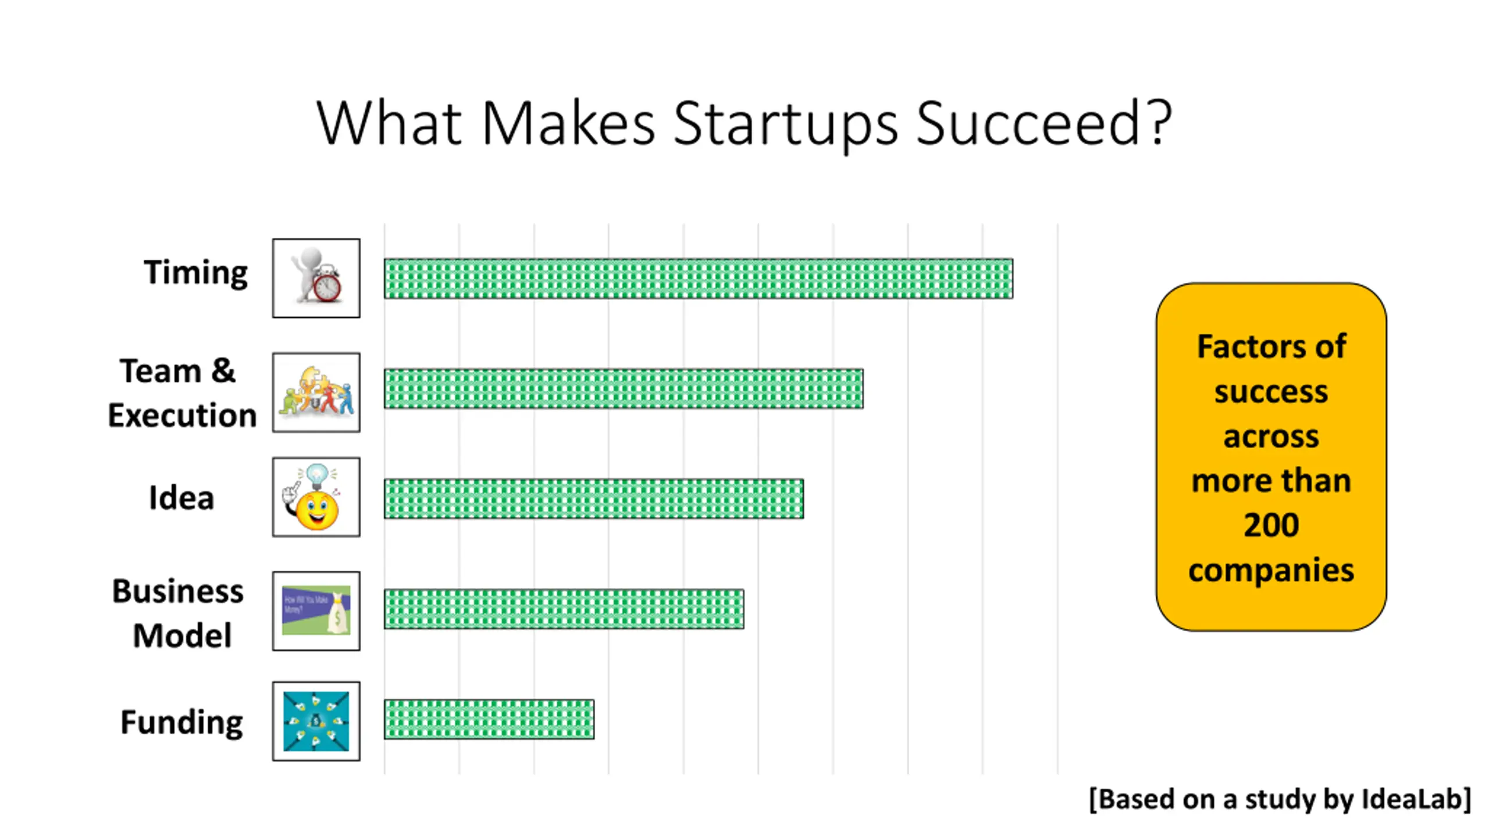Click the "Timing" text label
The image size is (1489, 837).
(x=195, y=273)
